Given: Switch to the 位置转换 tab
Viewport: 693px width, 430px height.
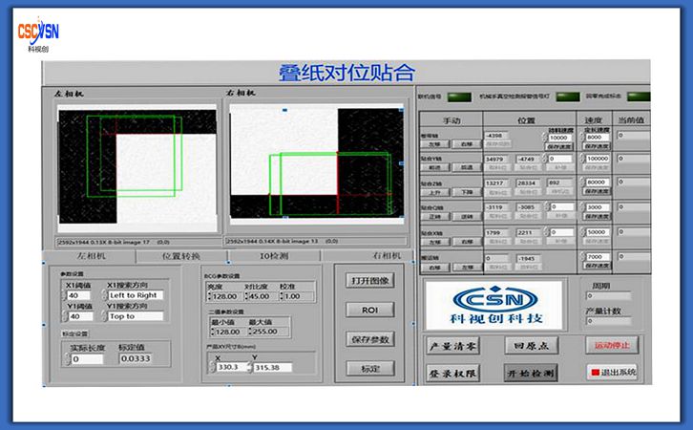Looking at the screenshot, I should [180, 256].
